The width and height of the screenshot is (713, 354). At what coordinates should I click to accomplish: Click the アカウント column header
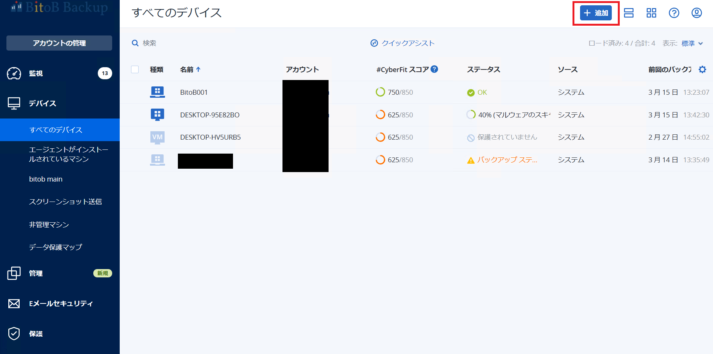pyautogui.click(x=302, y=69)
